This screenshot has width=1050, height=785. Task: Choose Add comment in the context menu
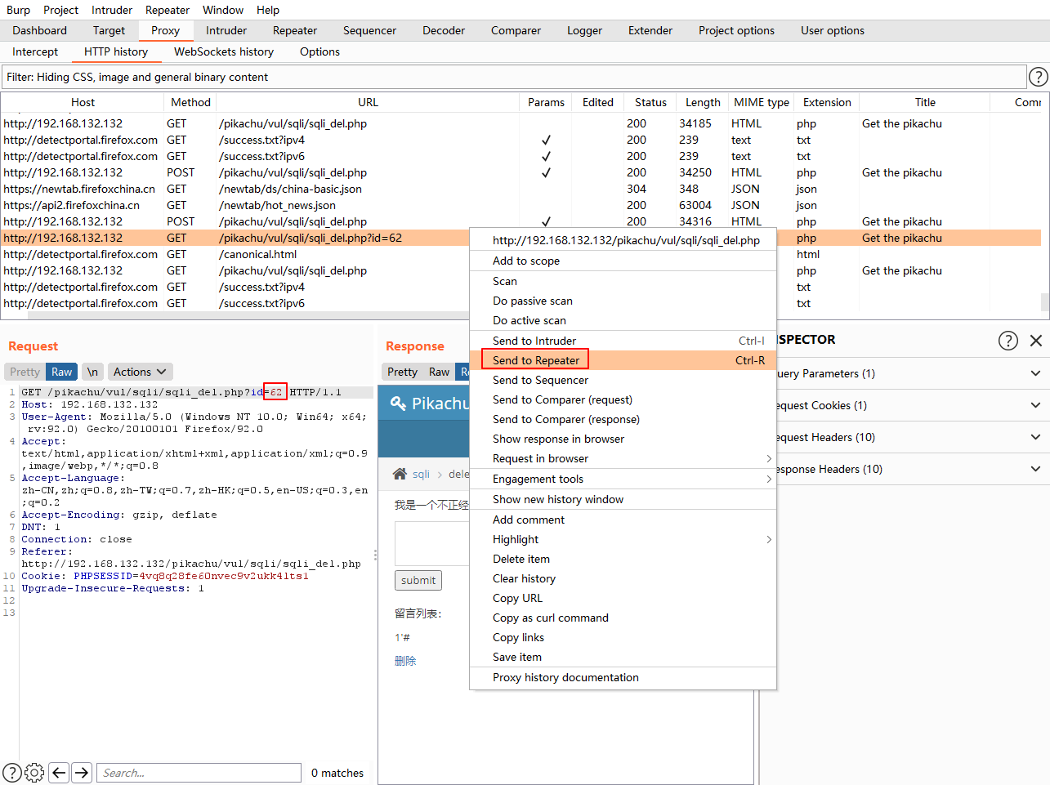click(623, 520)
